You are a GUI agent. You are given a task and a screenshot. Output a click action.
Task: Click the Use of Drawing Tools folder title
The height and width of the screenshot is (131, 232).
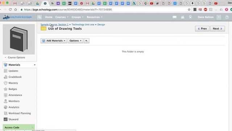[65, 29]
